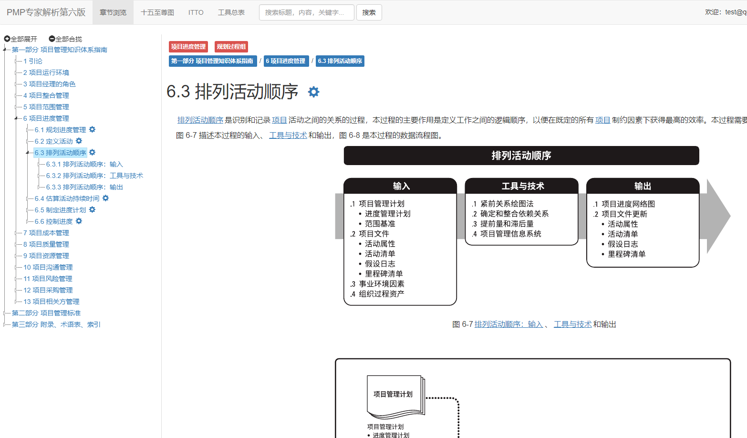This screenshot has width=747, height=438.
Task: Click gear icon next to 6.3 排列活动顺序 in tree
Action: (x=93, y=152)
